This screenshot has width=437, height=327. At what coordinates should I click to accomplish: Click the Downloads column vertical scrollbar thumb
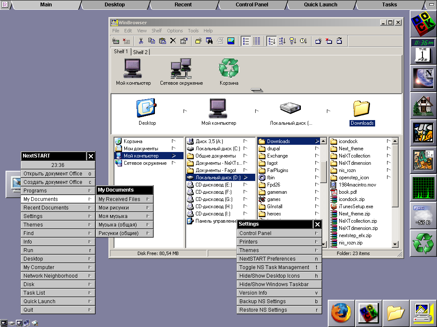click(323, 172)
